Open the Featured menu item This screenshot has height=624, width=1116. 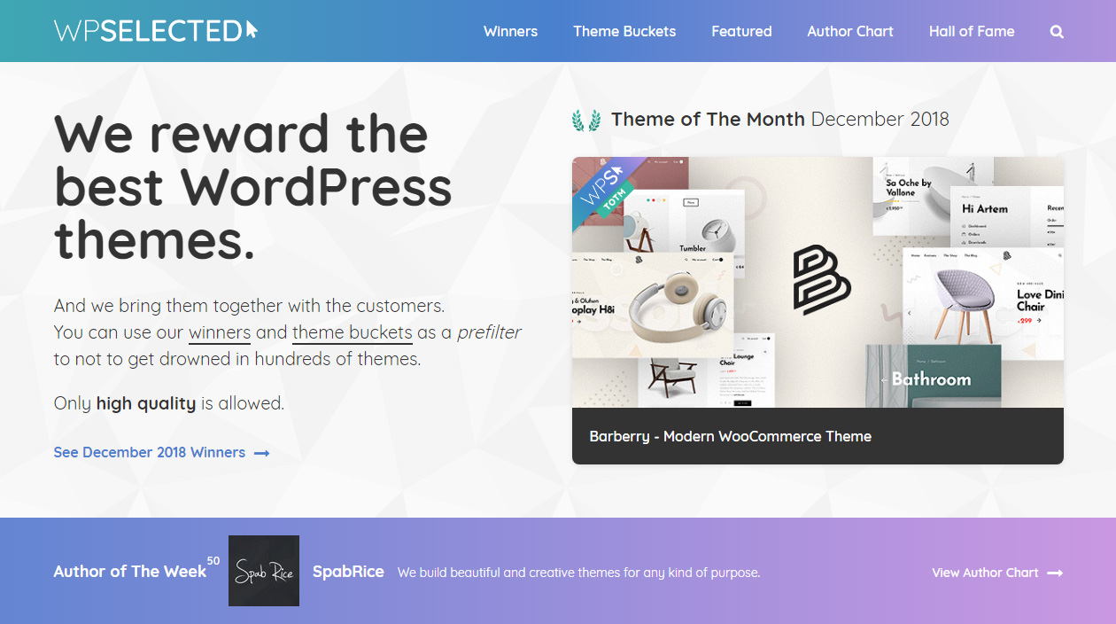[x=741, y=31]
